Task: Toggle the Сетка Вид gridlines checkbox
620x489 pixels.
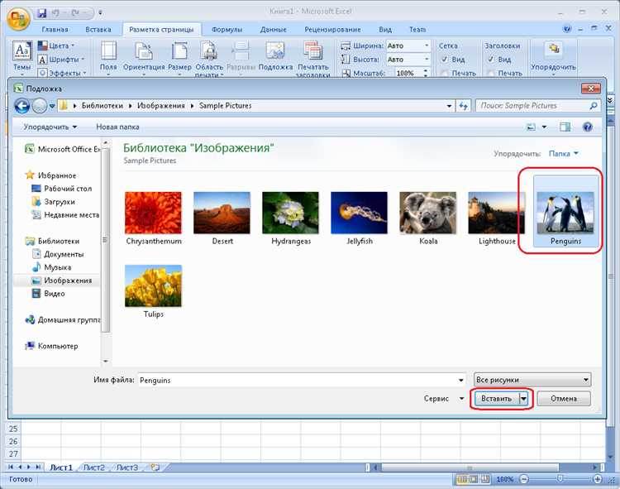Action: point(445,60)
